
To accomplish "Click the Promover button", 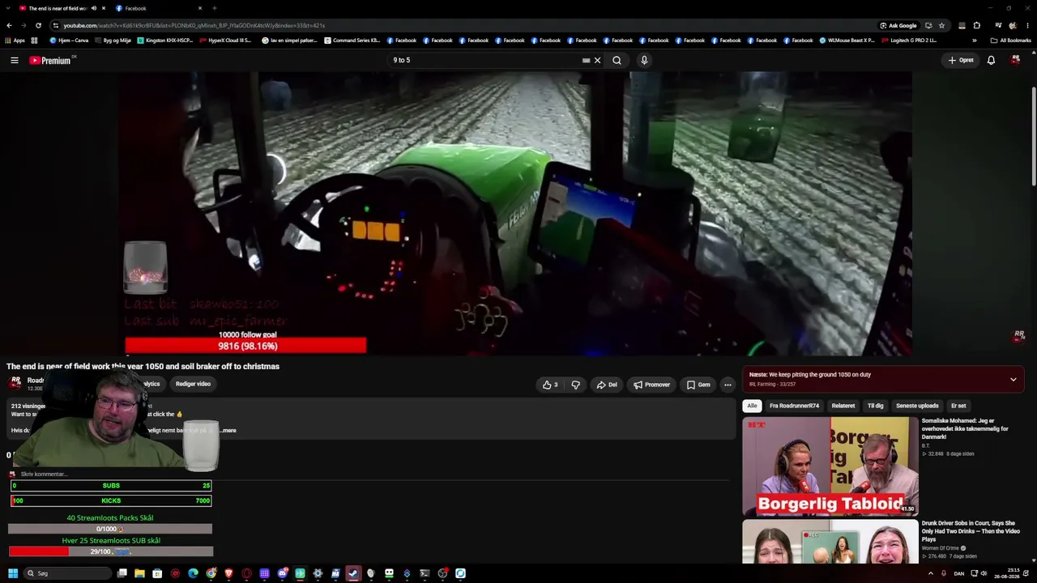I will 652,385.
